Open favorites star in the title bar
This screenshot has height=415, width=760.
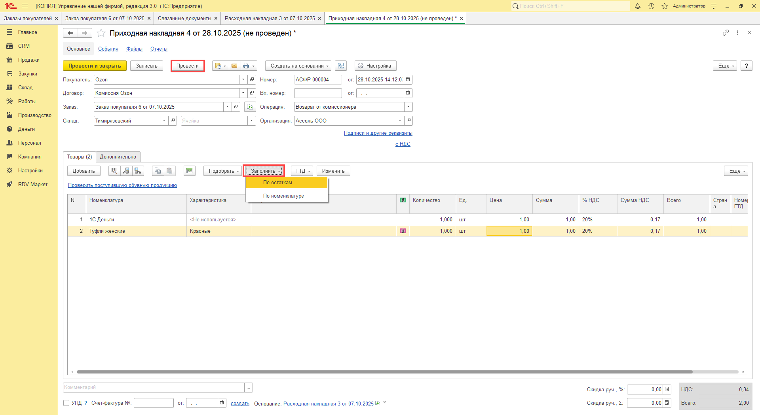665,6
